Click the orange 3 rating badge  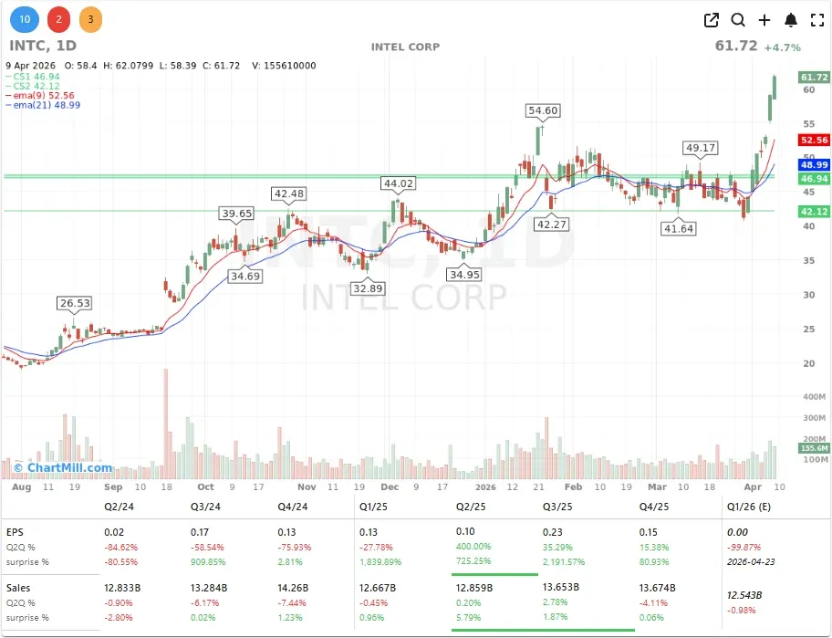[90, 18]
